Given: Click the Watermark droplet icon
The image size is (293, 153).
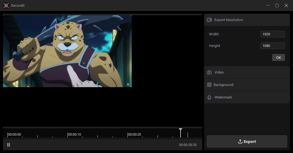Looking at the screenshot, I should 209,98.
